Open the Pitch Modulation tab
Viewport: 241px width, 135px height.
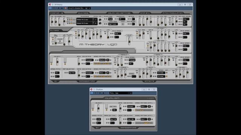[x=173, y=13]
